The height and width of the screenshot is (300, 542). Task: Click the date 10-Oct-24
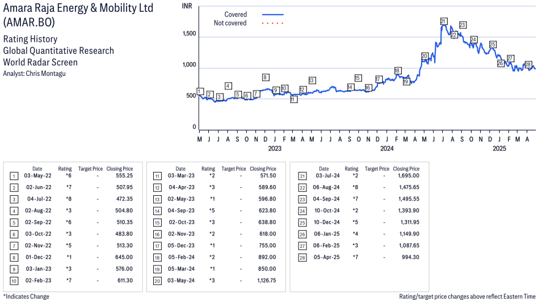tap(327, 211)
